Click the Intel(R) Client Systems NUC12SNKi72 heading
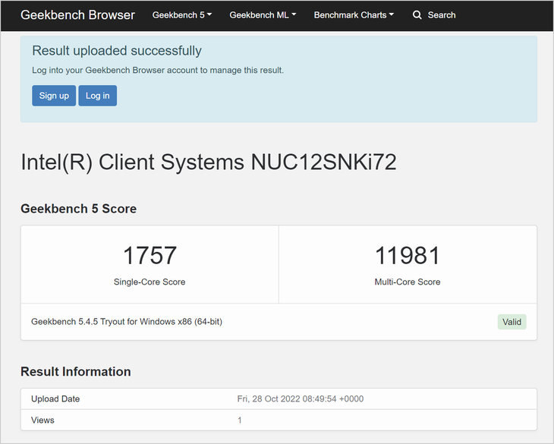This screenshot has width=554, height=444. point(209,162)
